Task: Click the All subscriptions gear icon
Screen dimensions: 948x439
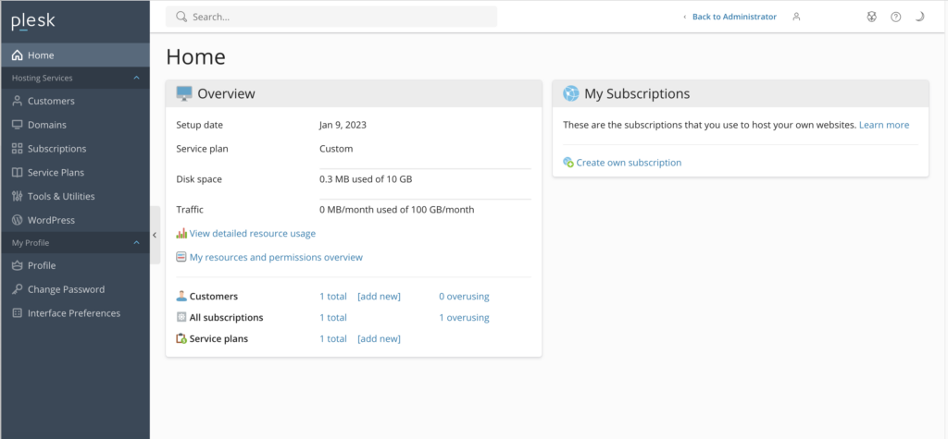Action: (181, 317)
